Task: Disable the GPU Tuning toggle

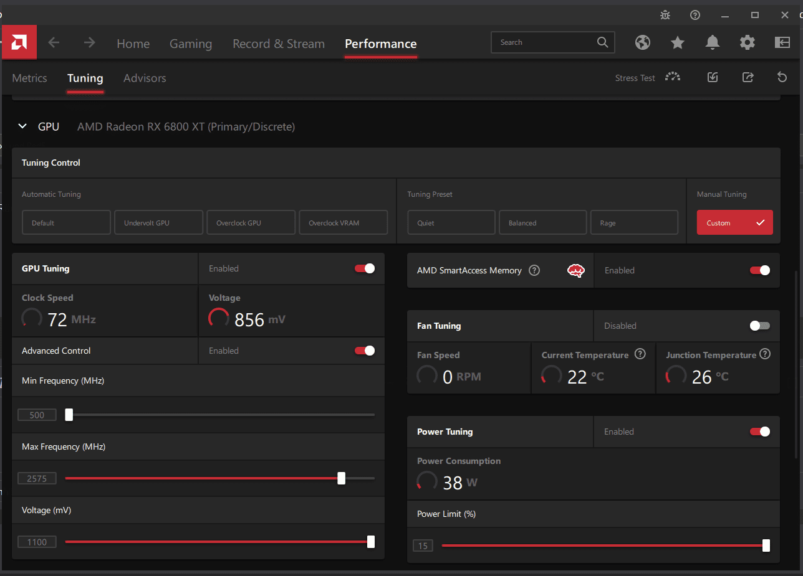Action: coord(365,268)
